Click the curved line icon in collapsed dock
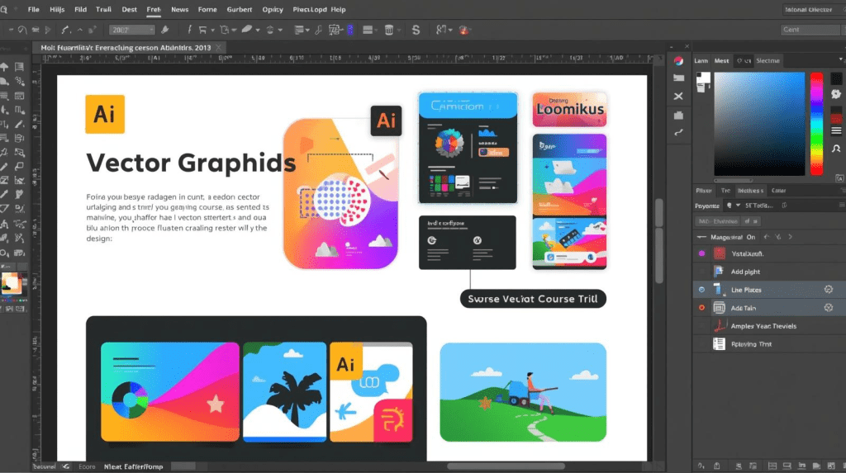 point(679,132)
